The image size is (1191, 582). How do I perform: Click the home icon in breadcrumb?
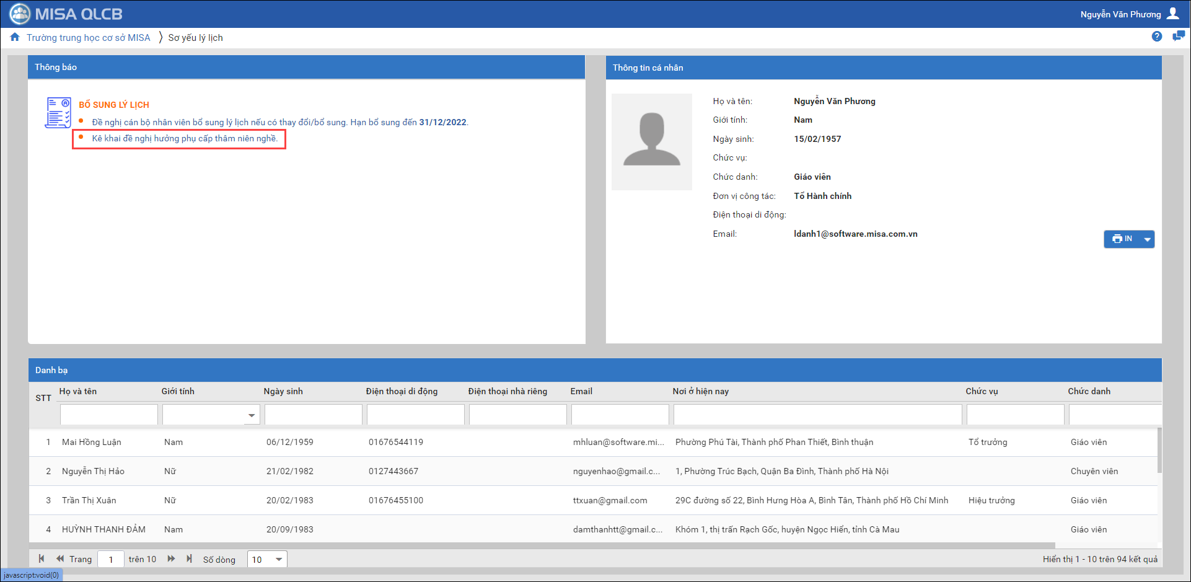pos(15,37)
